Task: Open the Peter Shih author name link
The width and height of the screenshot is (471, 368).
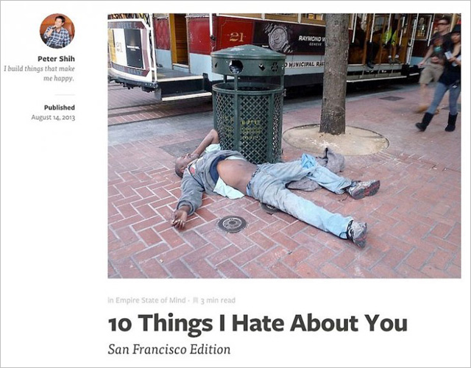Action: click(x=56, y=59)
